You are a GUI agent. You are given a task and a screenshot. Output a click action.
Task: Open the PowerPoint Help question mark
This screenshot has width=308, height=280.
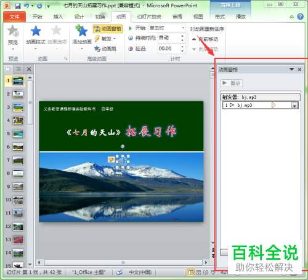pyautogui.click(x=300, y=17)
